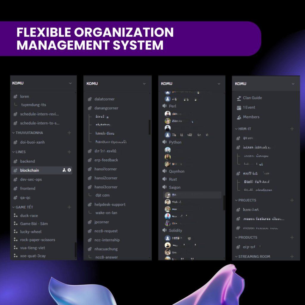Screen dimensions: 305x305
Task: Open the helpdesk-support channel
Action: pos(110,205)
